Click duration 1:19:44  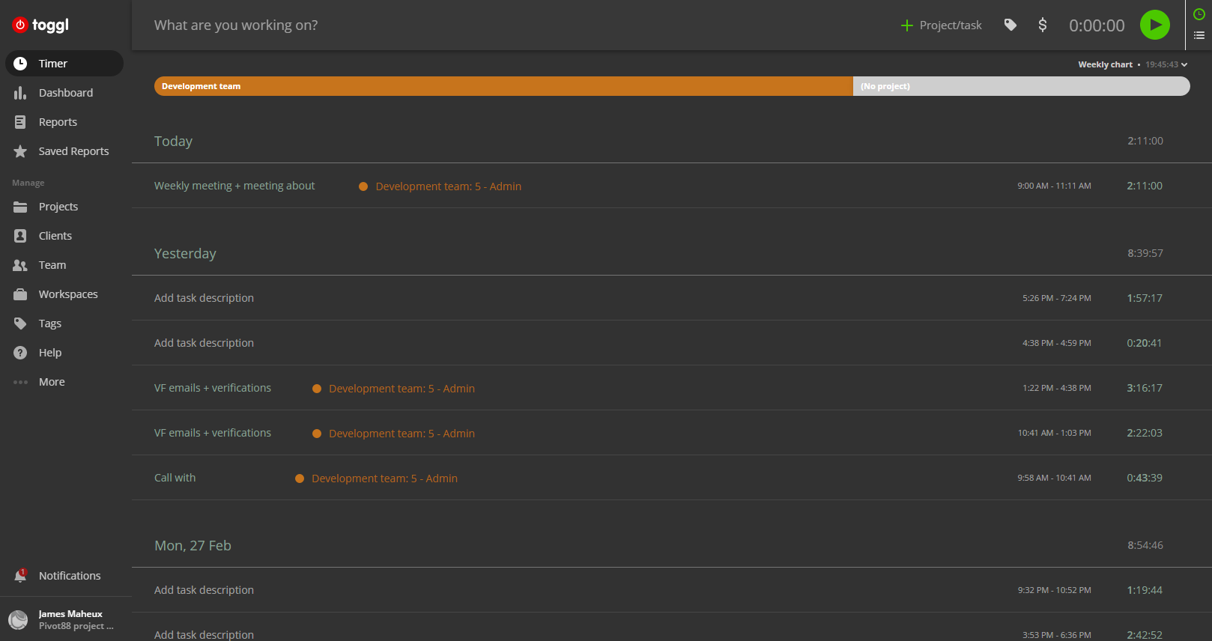[x=1145, y=590]
